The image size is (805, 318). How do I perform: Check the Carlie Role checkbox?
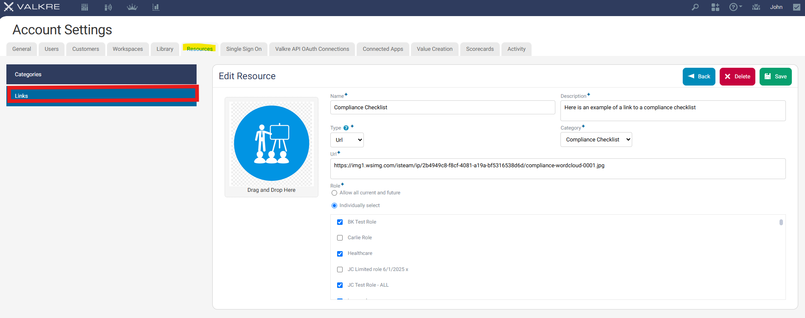tap(340, 238)
